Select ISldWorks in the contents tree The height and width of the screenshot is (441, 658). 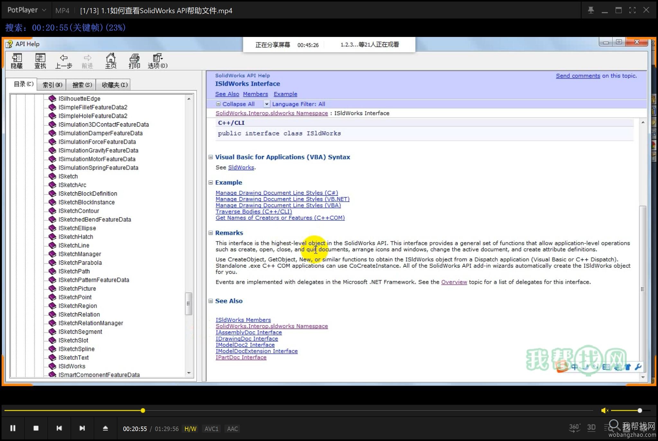(72, 366)
